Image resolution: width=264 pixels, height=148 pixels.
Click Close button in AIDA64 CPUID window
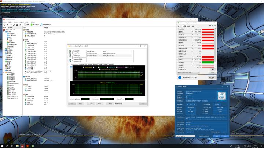225,136
